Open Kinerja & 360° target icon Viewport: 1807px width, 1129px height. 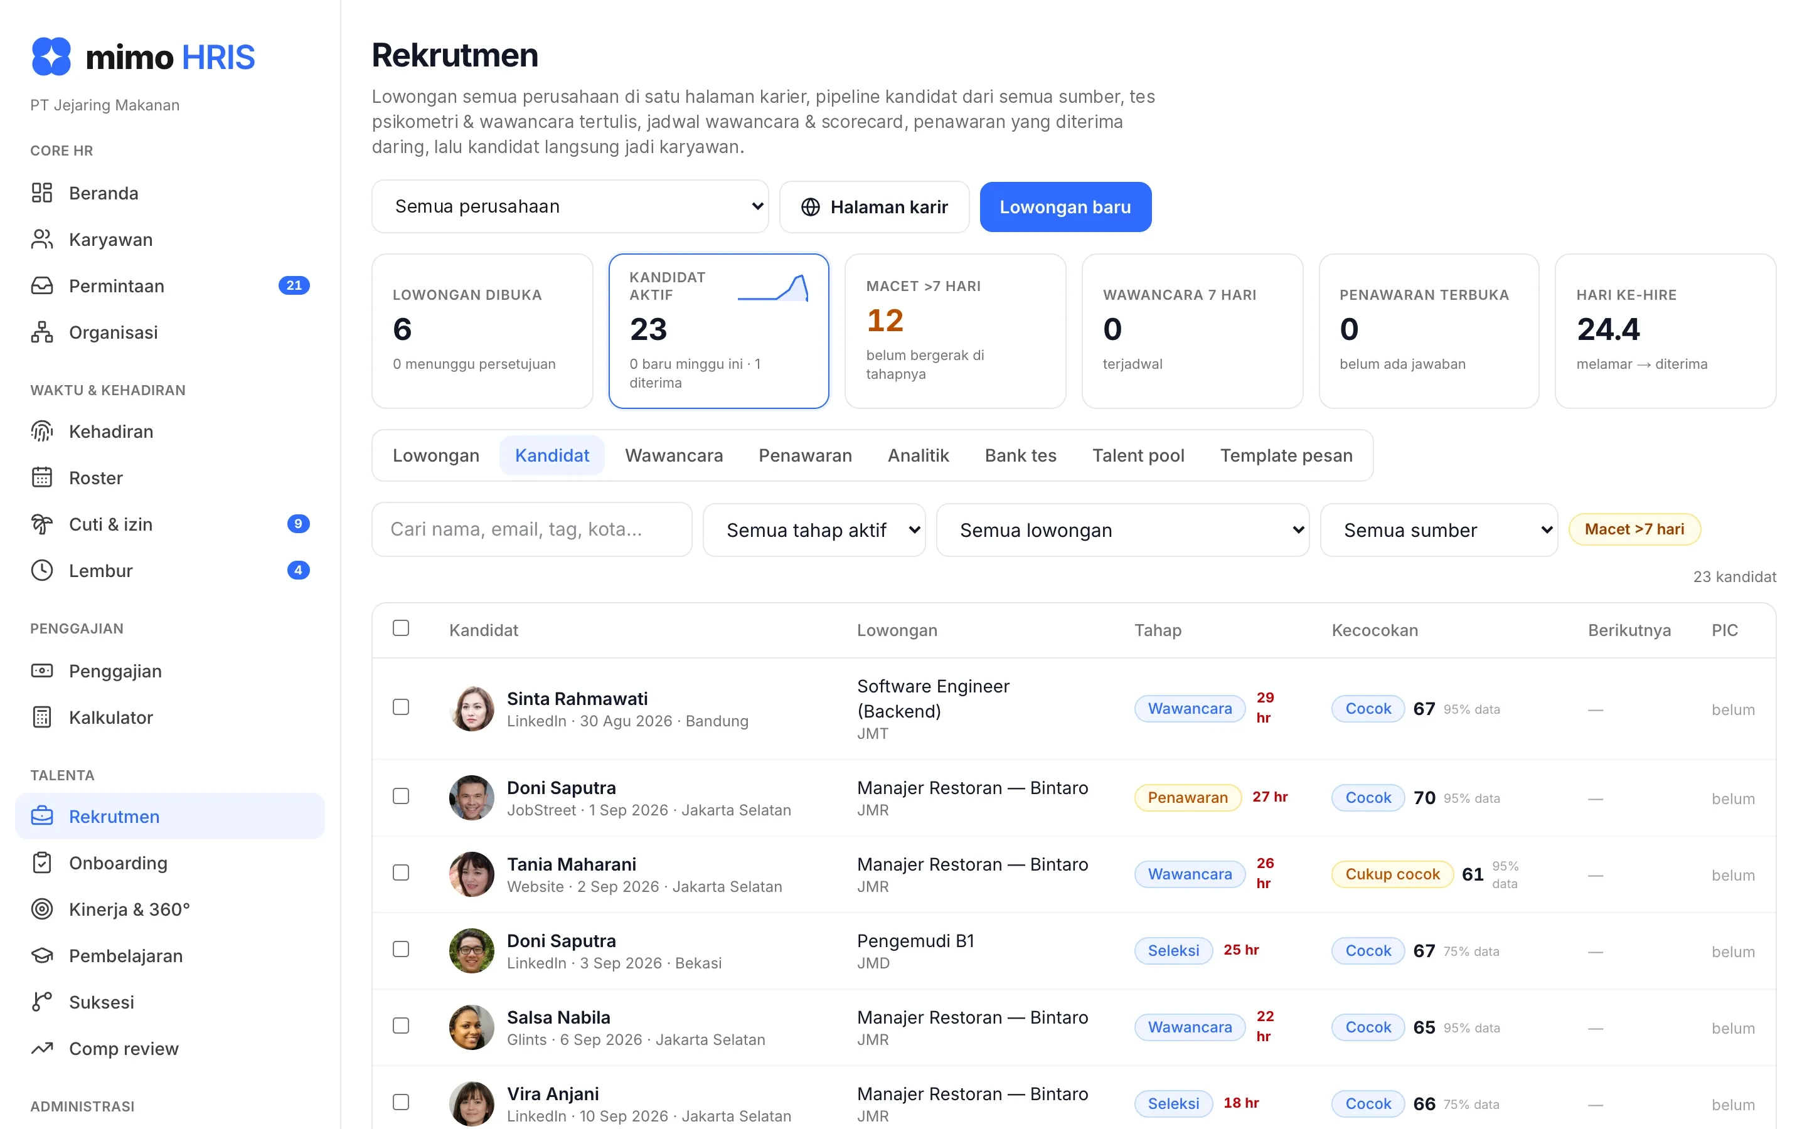42,909
